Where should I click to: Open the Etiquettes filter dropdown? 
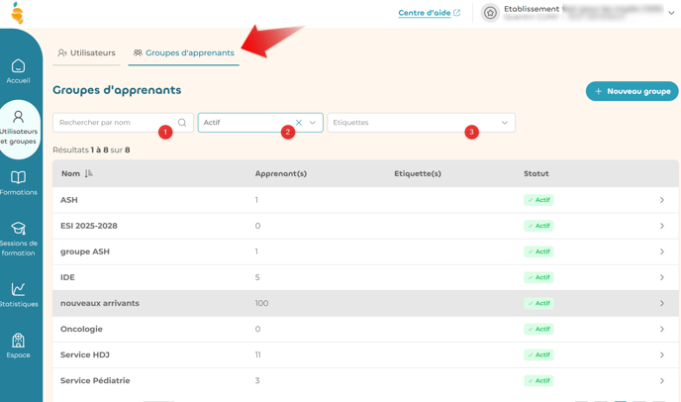(x=504, y=123)
